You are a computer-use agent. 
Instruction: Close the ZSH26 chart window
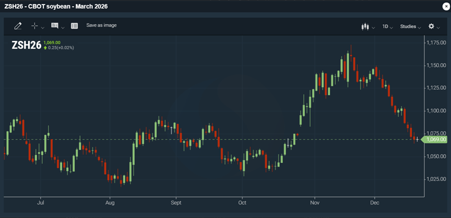pos(446,7)
